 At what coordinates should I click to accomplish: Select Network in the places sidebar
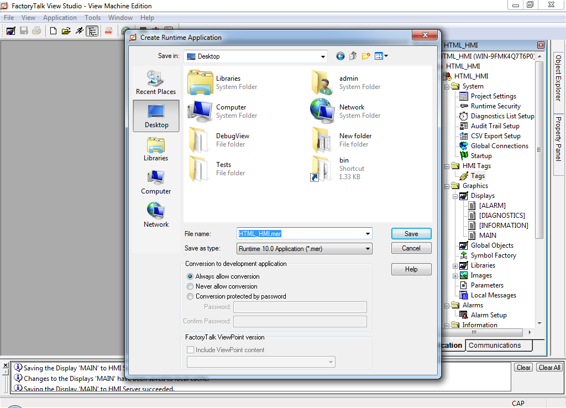click(156, 216)
